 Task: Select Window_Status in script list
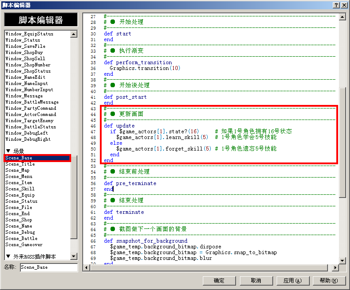click(23, 40)
